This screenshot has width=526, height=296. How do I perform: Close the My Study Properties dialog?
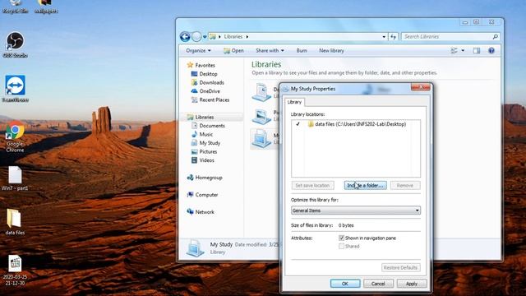(421, 87)
